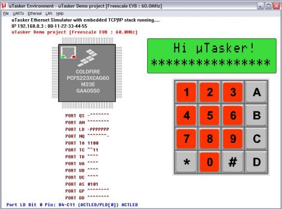The width and height of the screenshot is (282, 209).
Task: Tap keypad key 0
Action: tap(209, 162)
